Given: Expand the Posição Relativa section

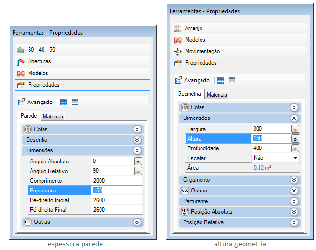Looking at the screenshot, I should (x=294, y=222).
